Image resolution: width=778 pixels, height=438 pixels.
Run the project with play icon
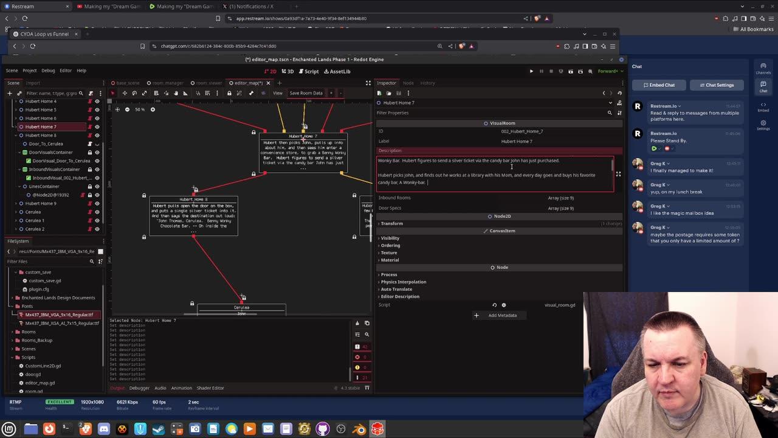(531, 71)
